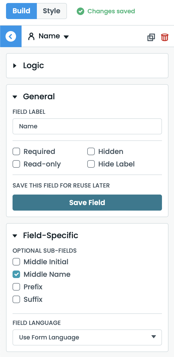Open the Field Language dropdown
Viewport: 174px width, 357px height.
[x=87, y=337]
